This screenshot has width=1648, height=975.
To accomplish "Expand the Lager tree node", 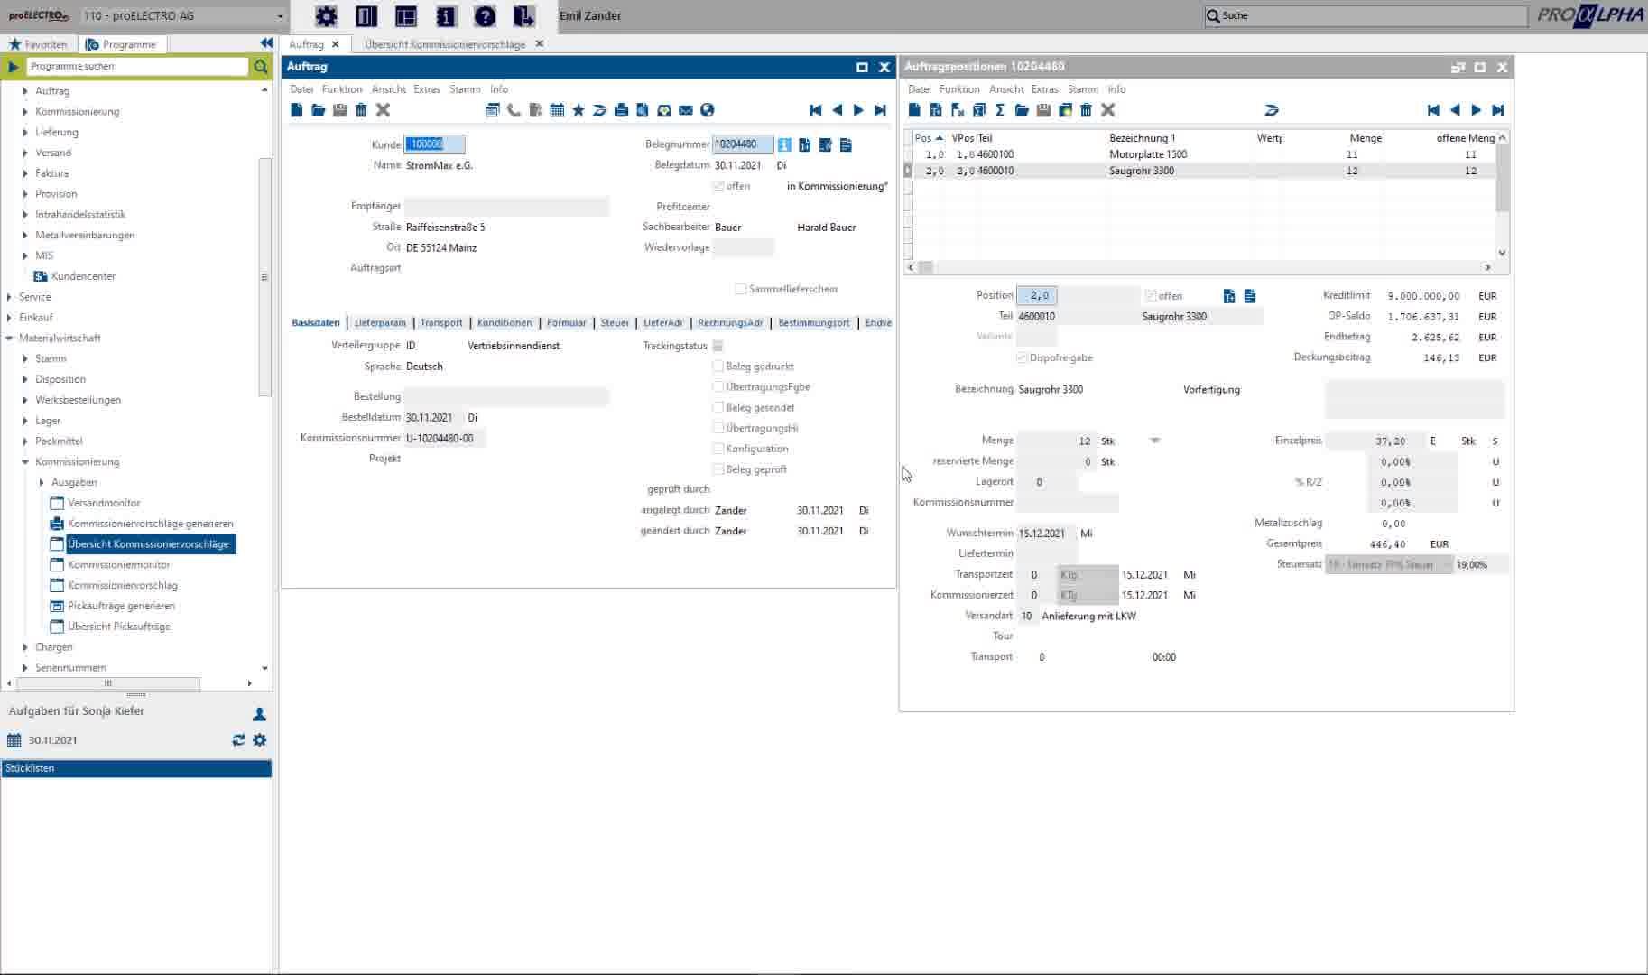I will click(25, 421).
